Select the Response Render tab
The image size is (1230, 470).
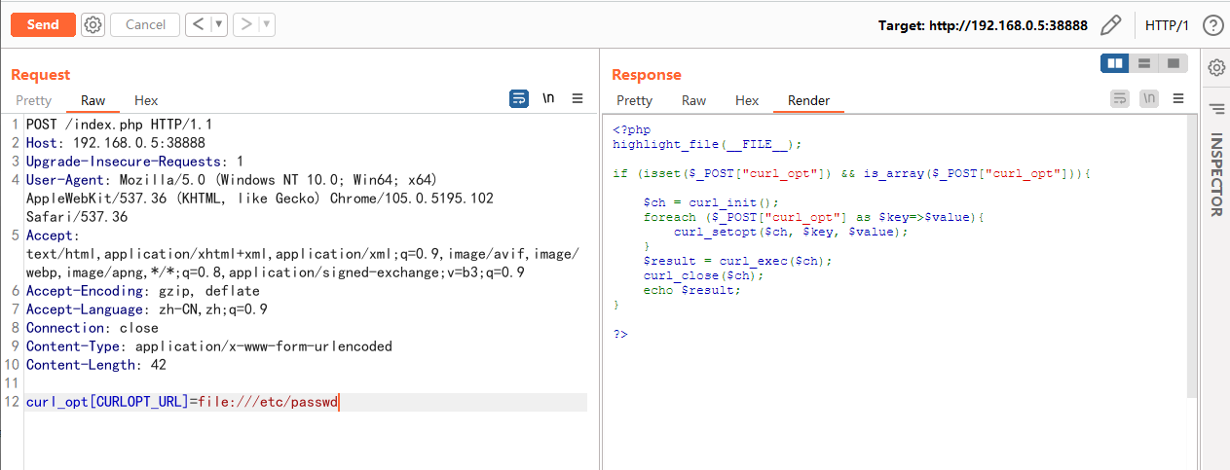pos(809,100)
